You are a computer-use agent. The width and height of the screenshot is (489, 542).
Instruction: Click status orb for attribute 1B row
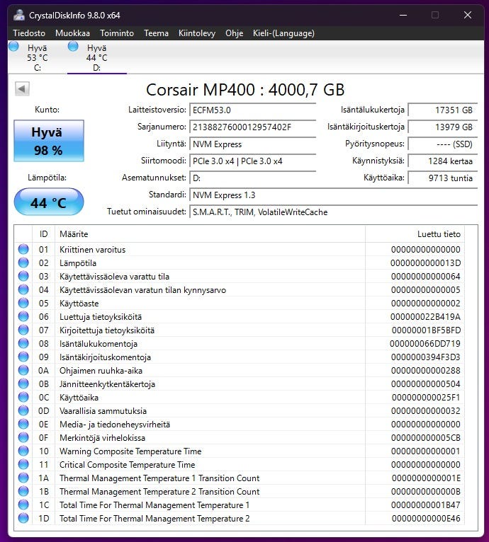tap(23, 492)
